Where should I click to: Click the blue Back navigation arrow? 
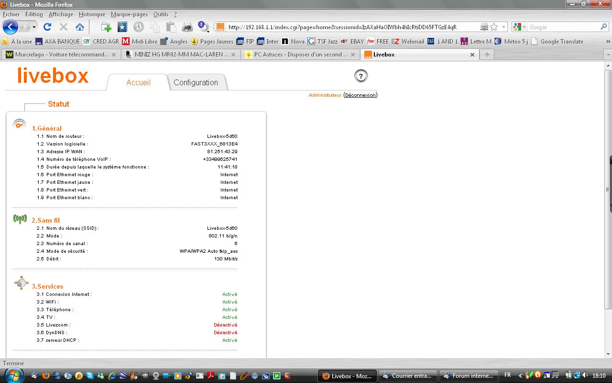coord(10,27)
